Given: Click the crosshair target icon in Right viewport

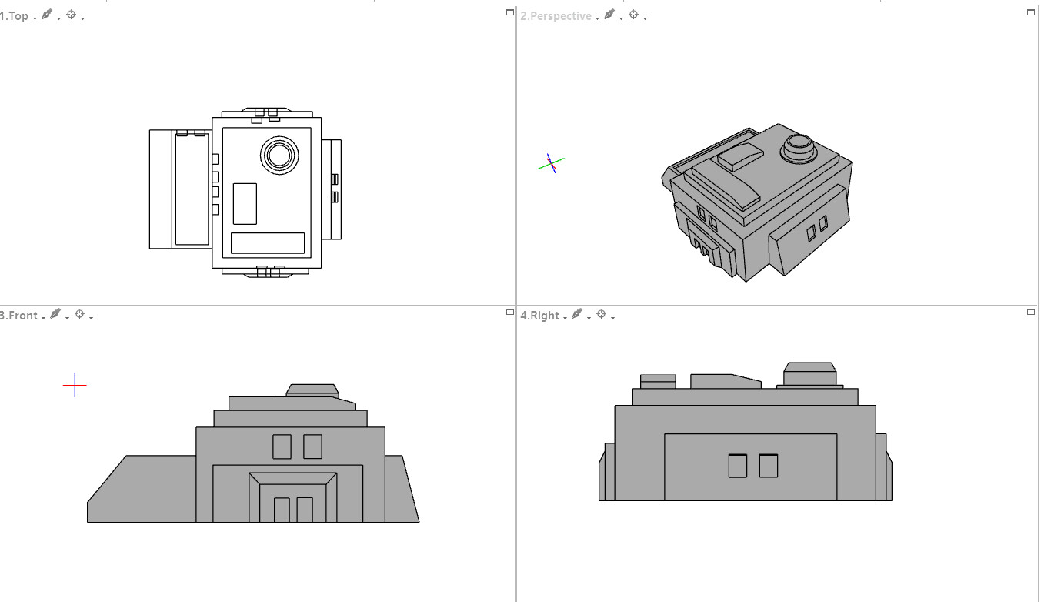Looking at the screenshot, I should (602, 314).
